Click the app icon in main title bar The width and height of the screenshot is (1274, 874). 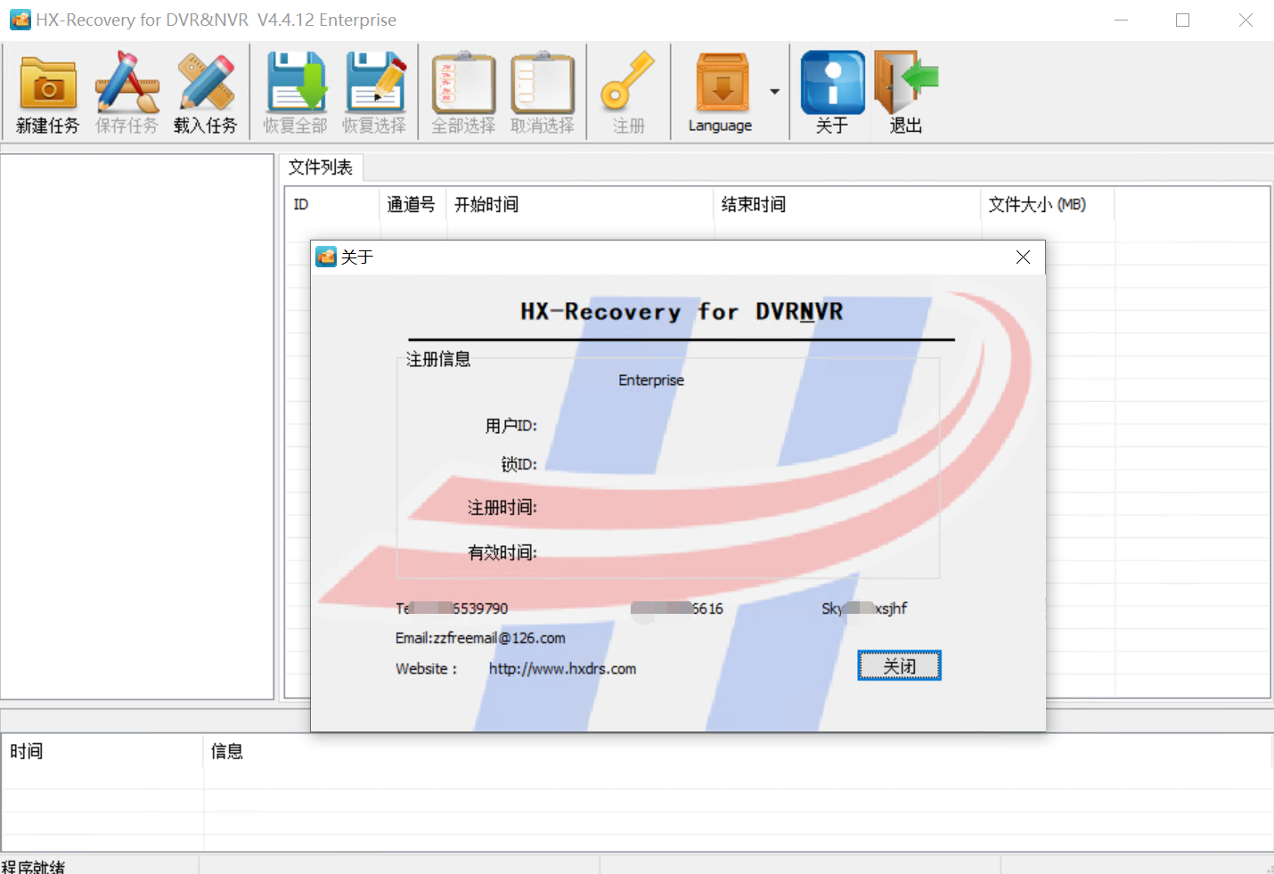pos(20,20)
